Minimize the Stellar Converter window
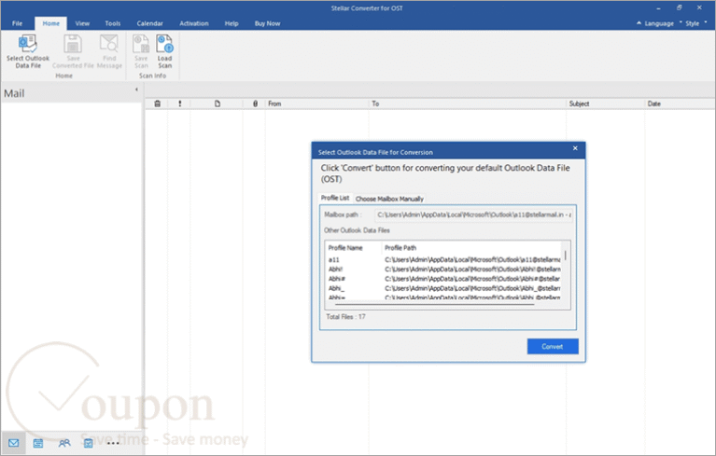Viewport: 716px width, 456px height. [658, 7]
